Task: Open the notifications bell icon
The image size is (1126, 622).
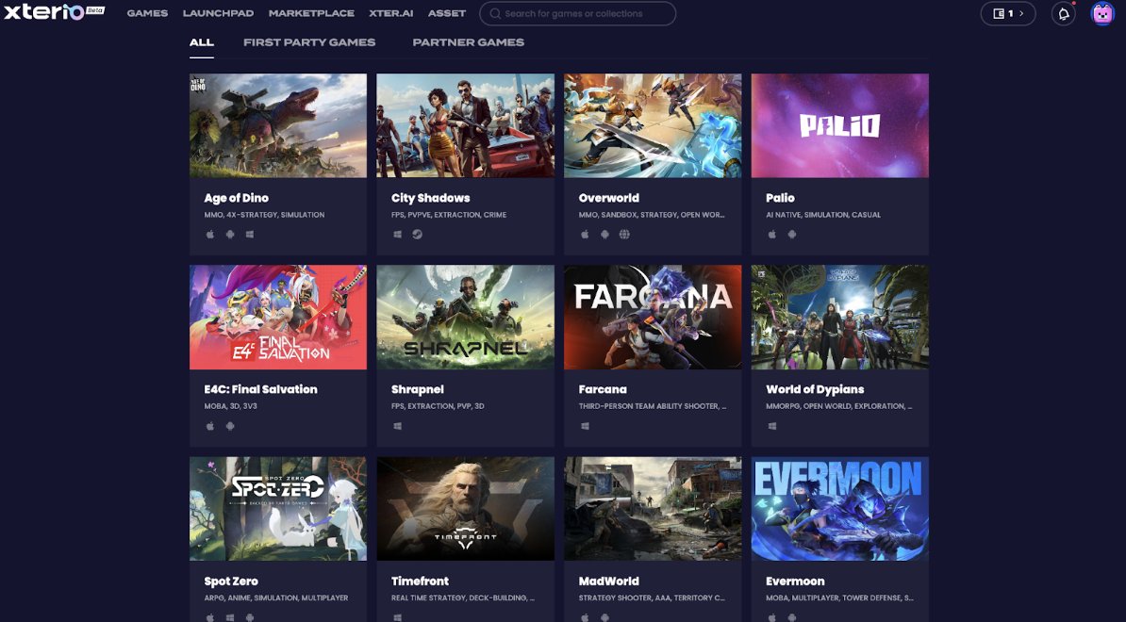Action: [x=1064, y=14]
